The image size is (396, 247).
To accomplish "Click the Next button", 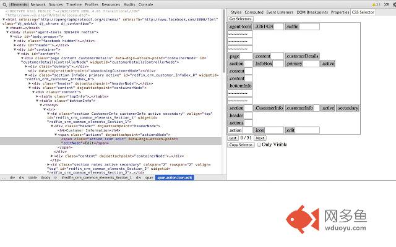I will pyautogui.click(x=260, y=138).
